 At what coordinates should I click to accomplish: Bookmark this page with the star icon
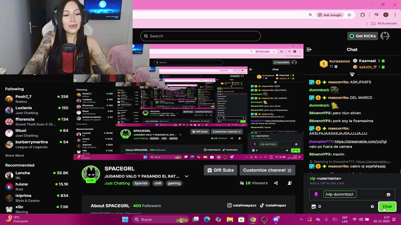click(x=349, y=15)
